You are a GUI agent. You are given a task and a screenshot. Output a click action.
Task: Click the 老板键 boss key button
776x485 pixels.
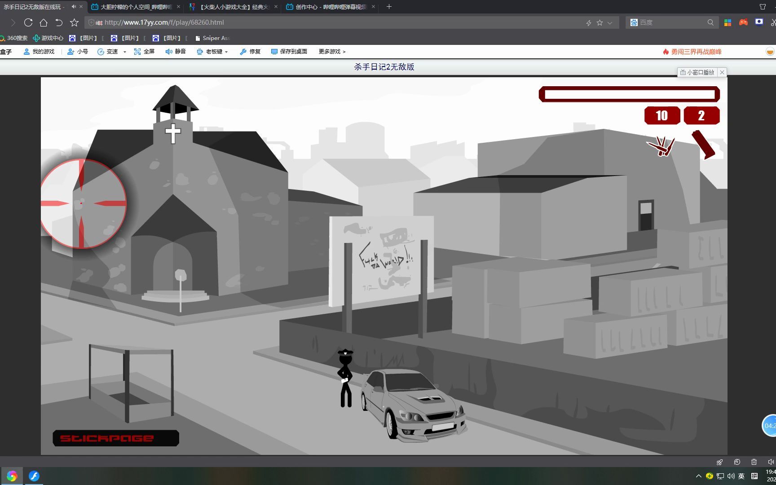(x=210, y=52)
